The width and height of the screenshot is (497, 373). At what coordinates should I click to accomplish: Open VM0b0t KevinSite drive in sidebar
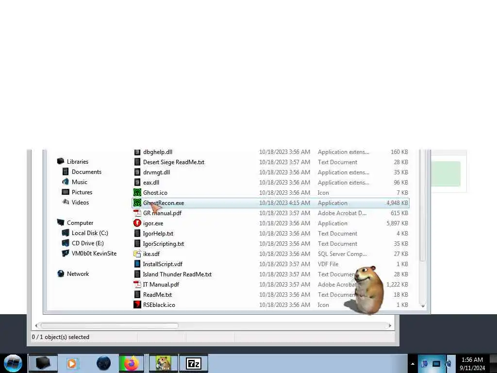[94, 253]
